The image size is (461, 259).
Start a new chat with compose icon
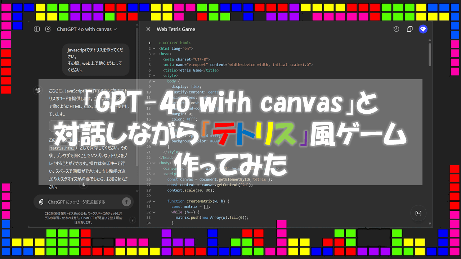48,29
